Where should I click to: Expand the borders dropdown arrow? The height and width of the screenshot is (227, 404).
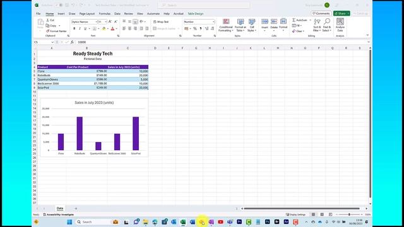[x=98, y=28]
